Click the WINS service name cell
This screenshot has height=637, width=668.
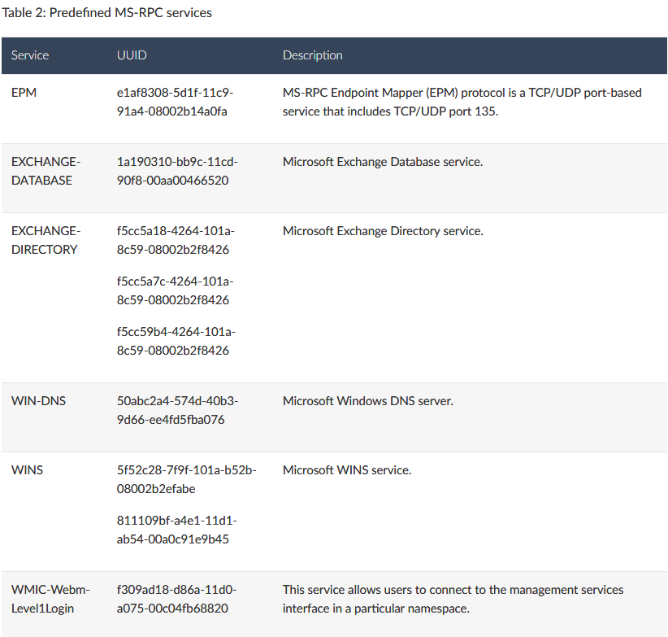coord(28,470)
